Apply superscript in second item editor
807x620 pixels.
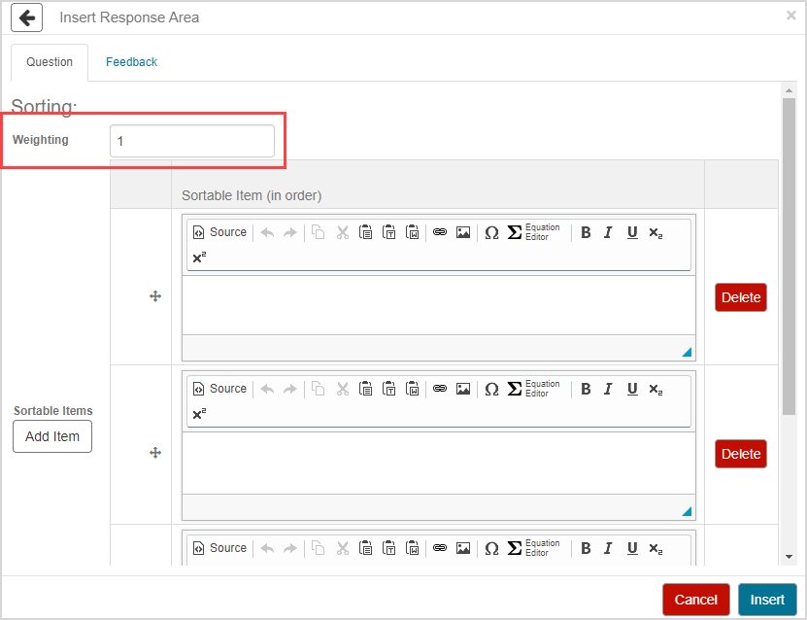point(199,414)
